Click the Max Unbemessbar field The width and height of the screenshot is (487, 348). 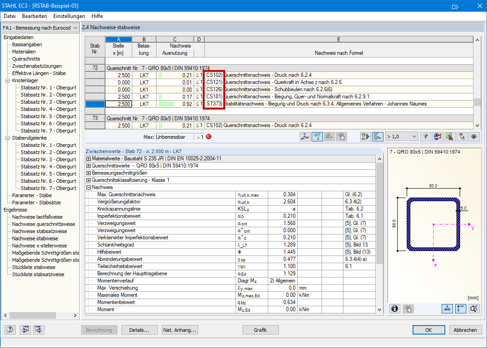tap(174, 137)
